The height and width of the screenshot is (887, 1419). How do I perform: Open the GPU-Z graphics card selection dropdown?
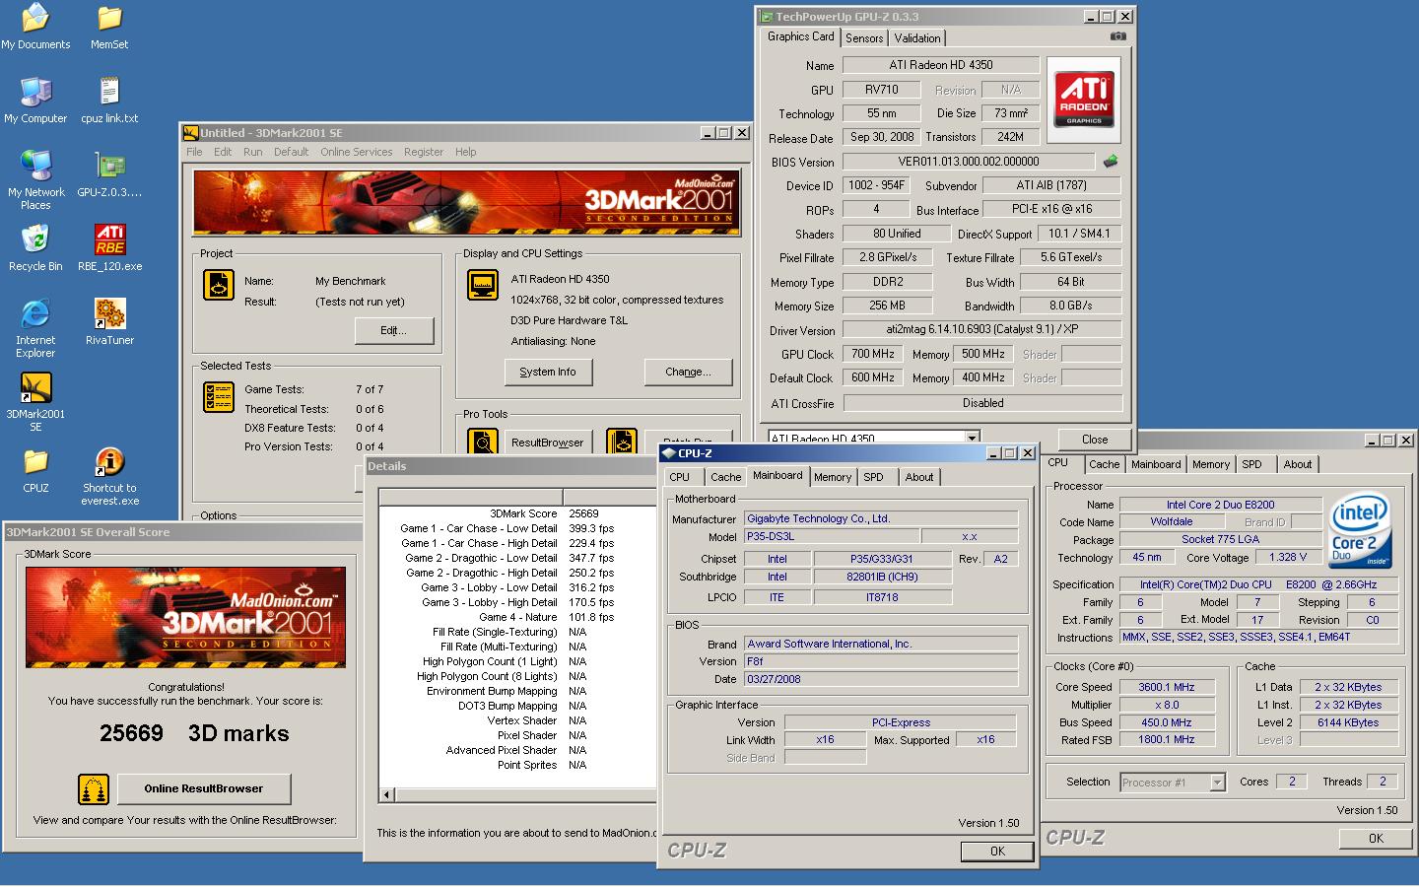(972, 439)
